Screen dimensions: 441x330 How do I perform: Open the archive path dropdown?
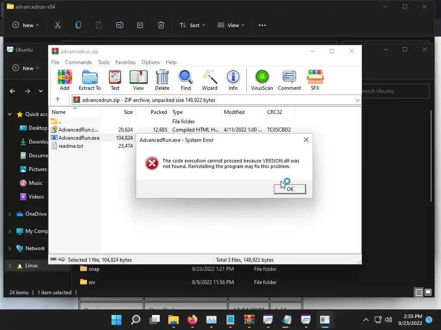(357, 100)
